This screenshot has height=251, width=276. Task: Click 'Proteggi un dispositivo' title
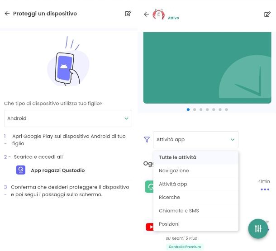tap(45, 14)
